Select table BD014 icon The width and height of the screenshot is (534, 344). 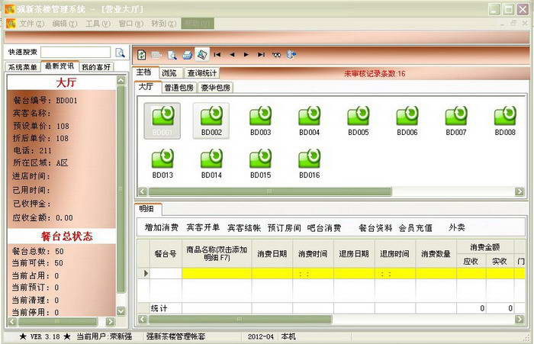[x=211, y=163]
